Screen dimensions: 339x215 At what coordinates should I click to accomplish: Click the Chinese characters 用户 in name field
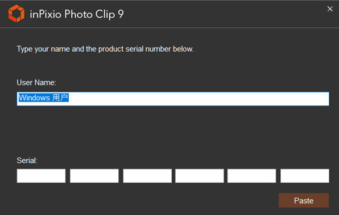point(60,98)
